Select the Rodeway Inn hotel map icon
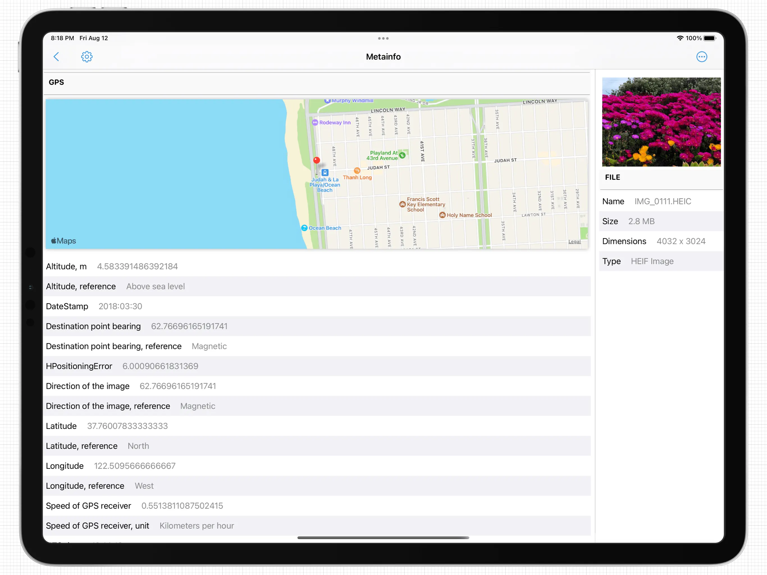 coord(315,122)
